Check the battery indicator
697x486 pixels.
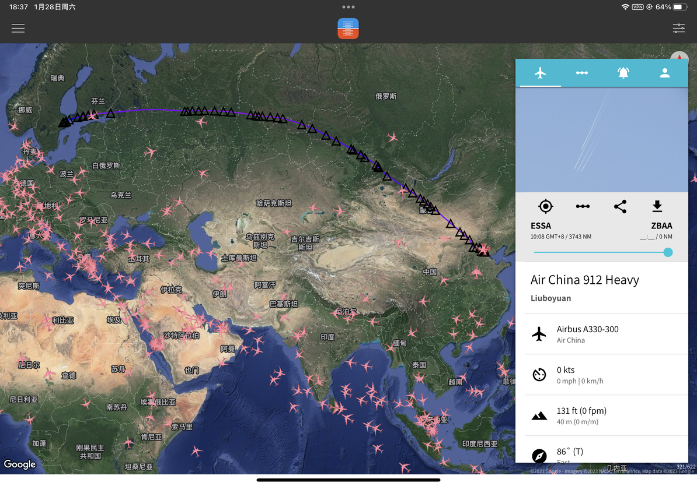tap(680, 7)
